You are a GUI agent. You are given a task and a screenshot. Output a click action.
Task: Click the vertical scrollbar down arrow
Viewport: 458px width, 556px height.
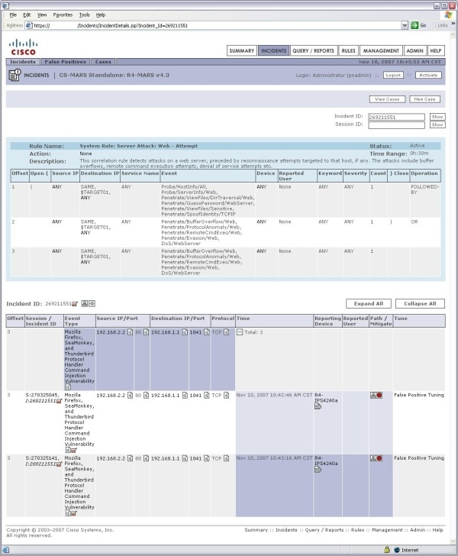point(453,541)
